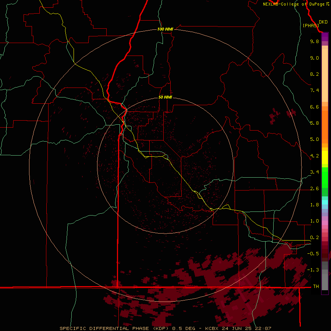Click the SPECIFIC DIFFERENTIAL PHASE caption words

point(104,328)
